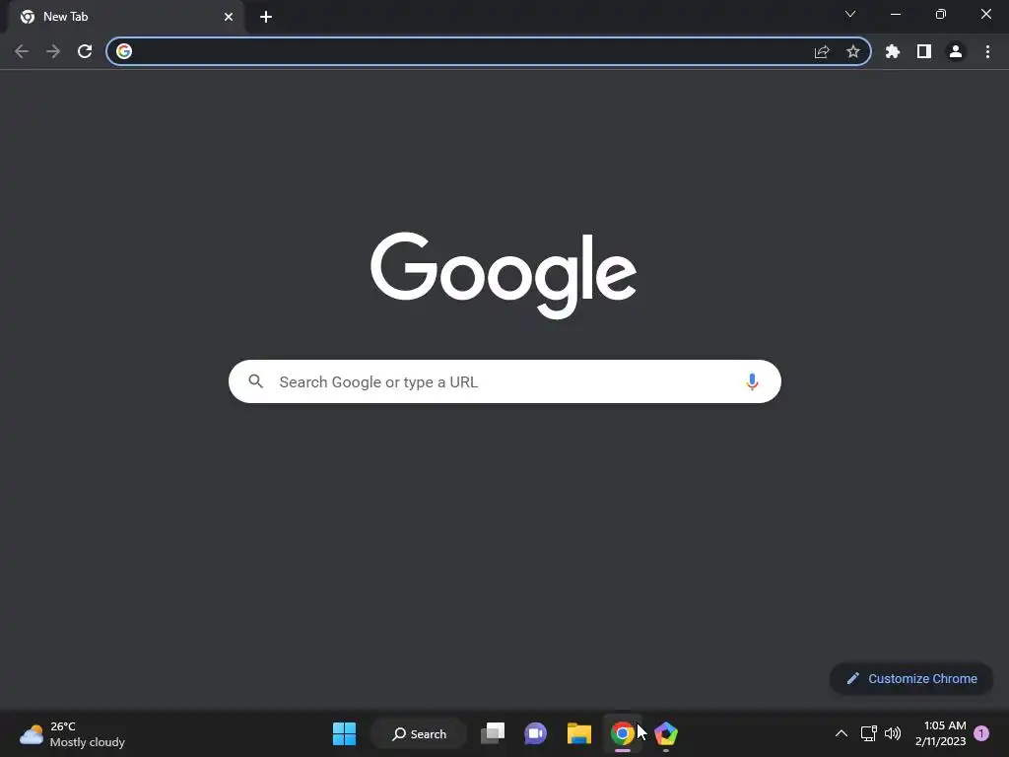Show hidden system tray icons
The image size is (1009, 757).
(x=841, y=733)
